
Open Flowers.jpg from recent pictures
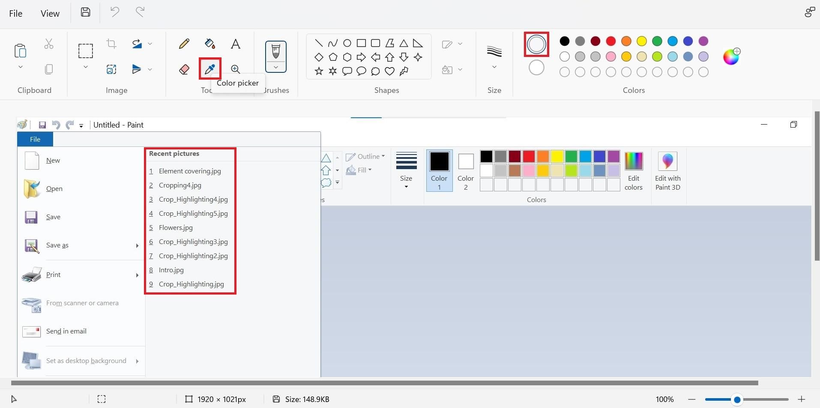pyautogui.click(x=175, y=227)
